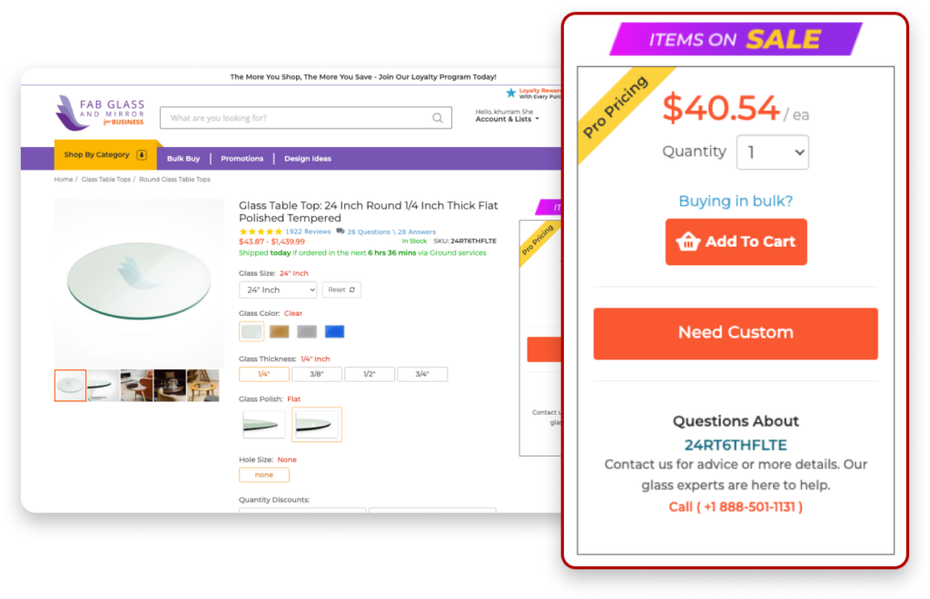Viewport: 930px width, 599px height.
Task: Select the 3/8" glass thickness option
Action: pyautogui.click(x=317, y=375)
